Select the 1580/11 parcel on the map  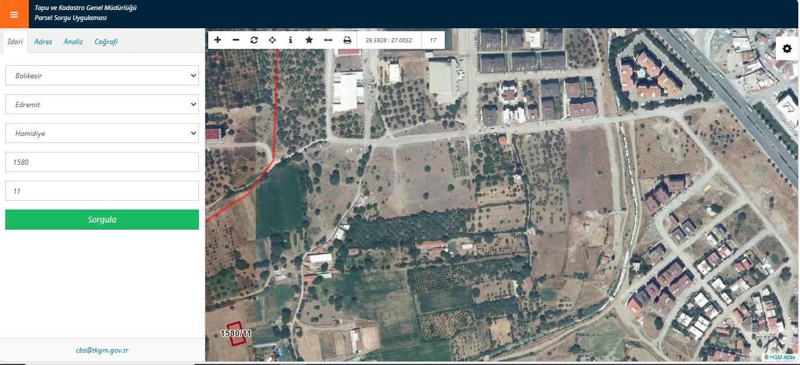236,333
